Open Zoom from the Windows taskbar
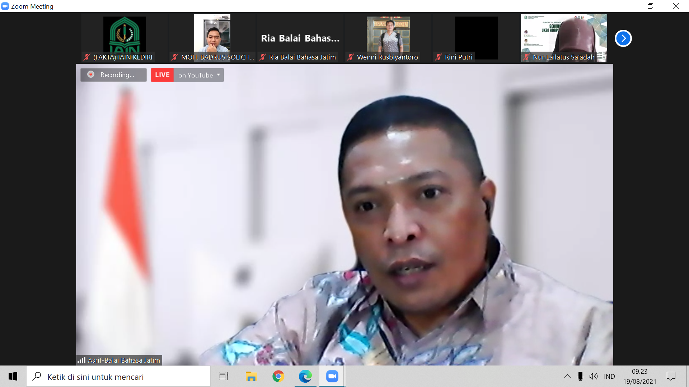The image size is (689, 387). 332,376
